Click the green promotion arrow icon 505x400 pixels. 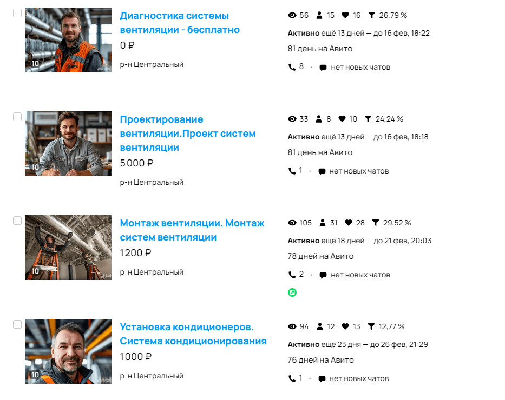point(292,292)
